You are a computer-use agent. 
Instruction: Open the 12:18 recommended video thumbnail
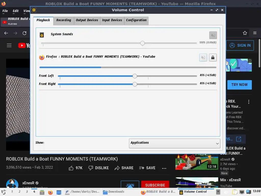coord(197,162)
